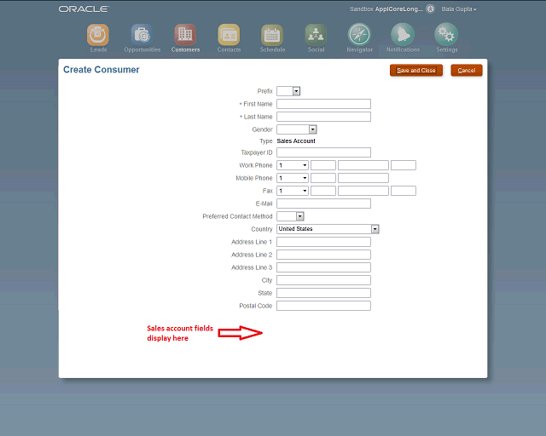546x436 pixels.
Task: Open the Contacts icon
Action: 229,35
